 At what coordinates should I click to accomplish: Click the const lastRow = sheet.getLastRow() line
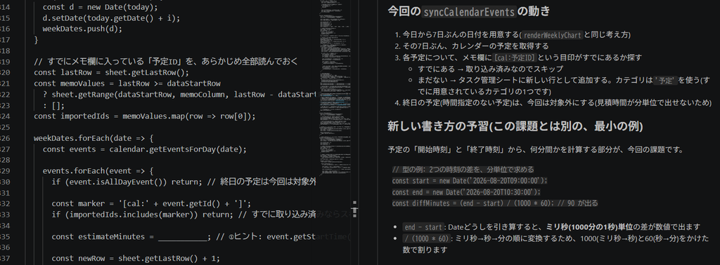point(112,72)
